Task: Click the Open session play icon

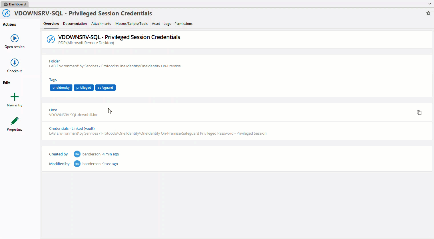Action: click(15, 38)
